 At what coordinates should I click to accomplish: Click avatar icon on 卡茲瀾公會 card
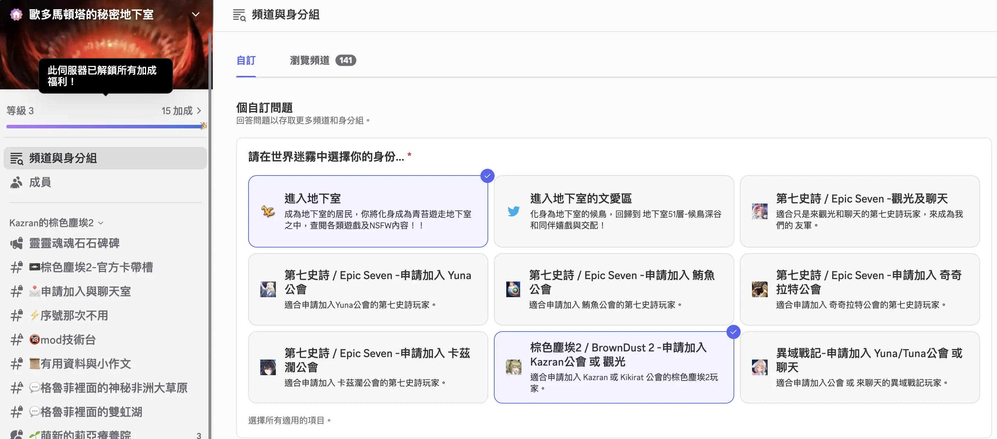coord(268,367)
